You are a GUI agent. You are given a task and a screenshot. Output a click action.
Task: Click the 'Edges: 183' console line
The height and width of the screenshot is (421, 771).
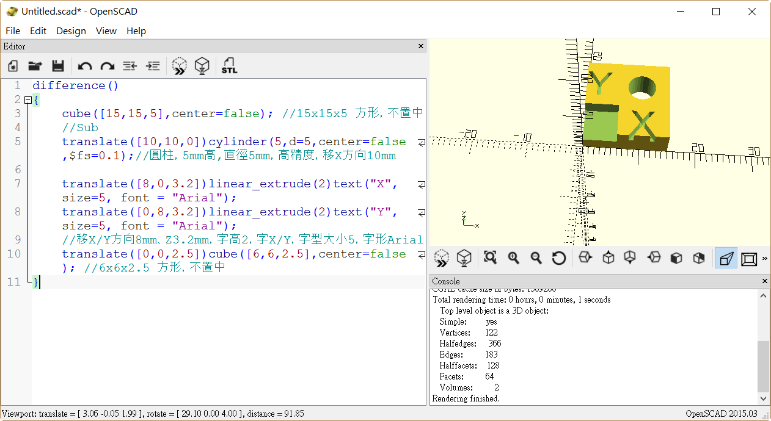click(x=469, y=354)
